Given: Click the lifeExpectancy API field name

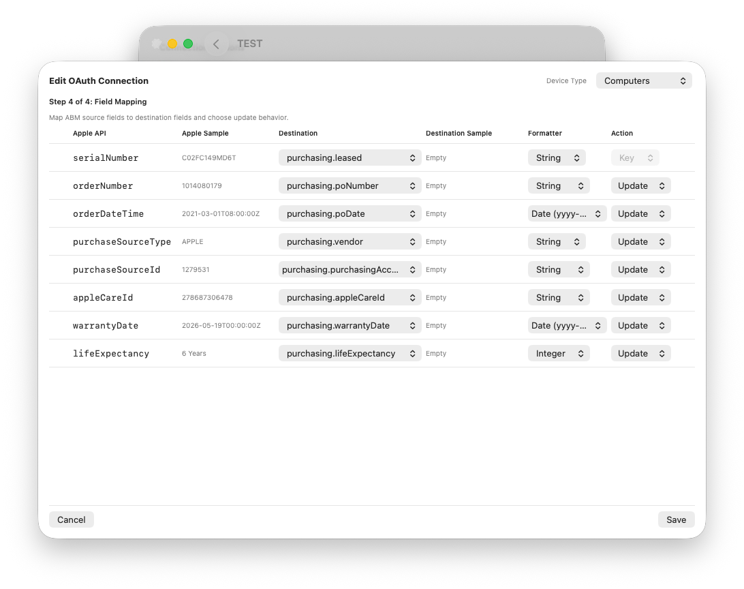Looking at the screenshot, I should pyautogui.click(x=111, y=354).
